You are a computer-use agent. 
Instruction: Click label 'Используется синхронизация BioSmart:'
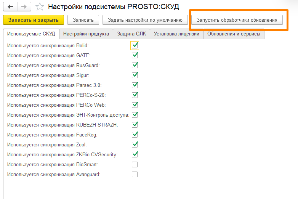tap(53, 164)
